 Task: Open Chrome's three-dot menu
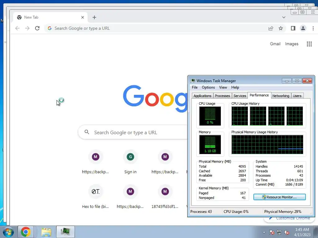[313, 28]
